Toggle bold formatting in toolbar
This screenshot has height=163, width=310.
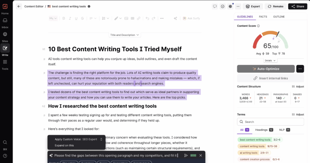64,18
